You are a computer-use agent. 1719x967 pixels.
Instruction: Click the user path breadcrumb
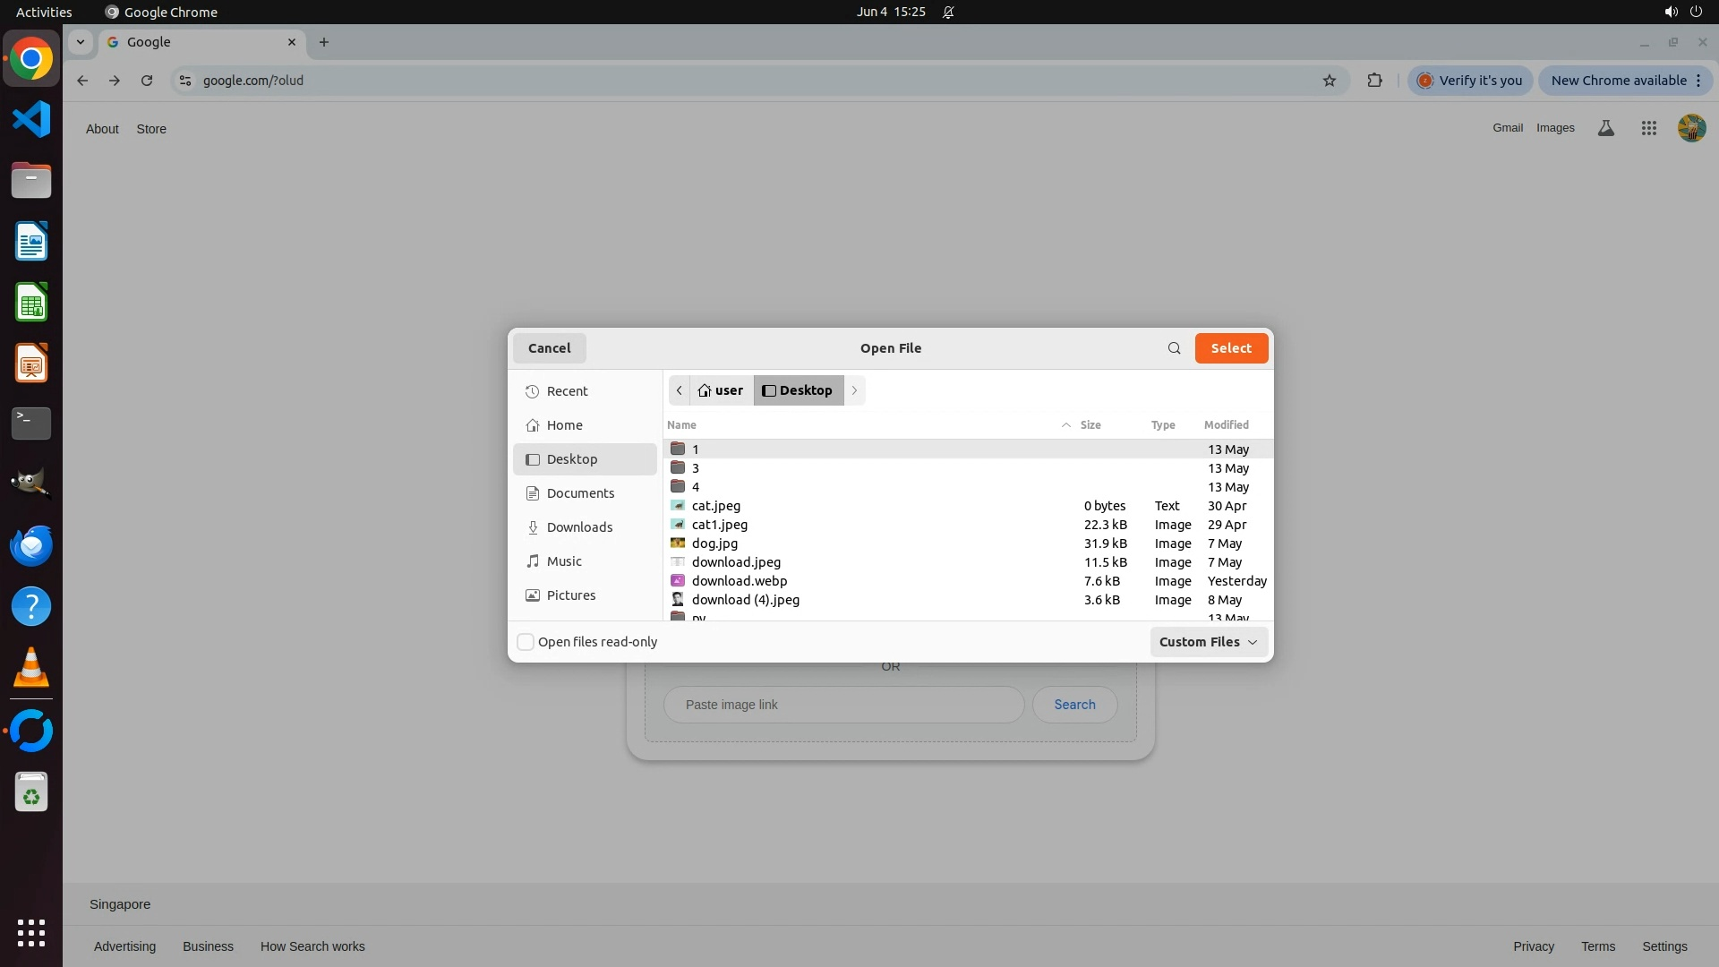tap(721, 390)
